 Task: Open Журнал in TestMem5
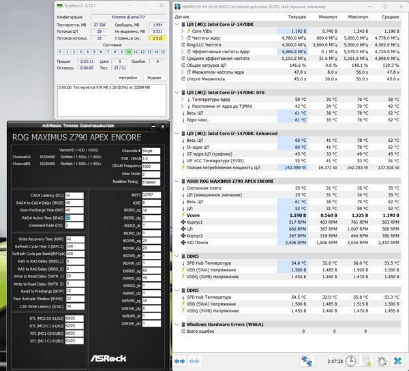tap(154, 78)
